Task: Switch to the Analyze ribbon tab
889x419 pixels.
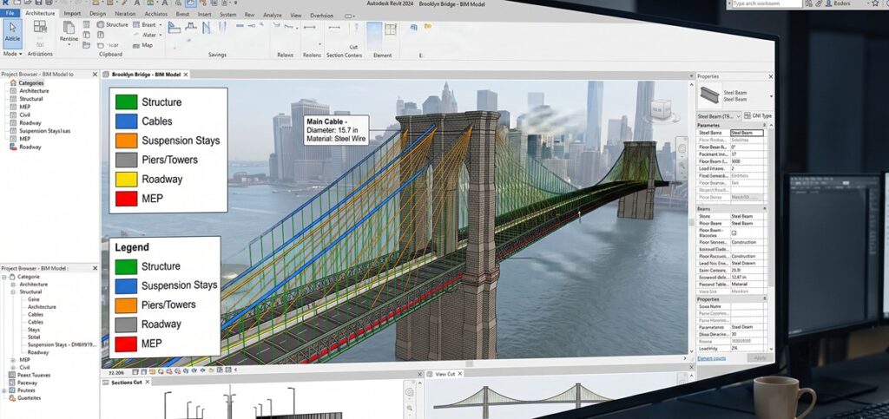Action: point(272,16)
